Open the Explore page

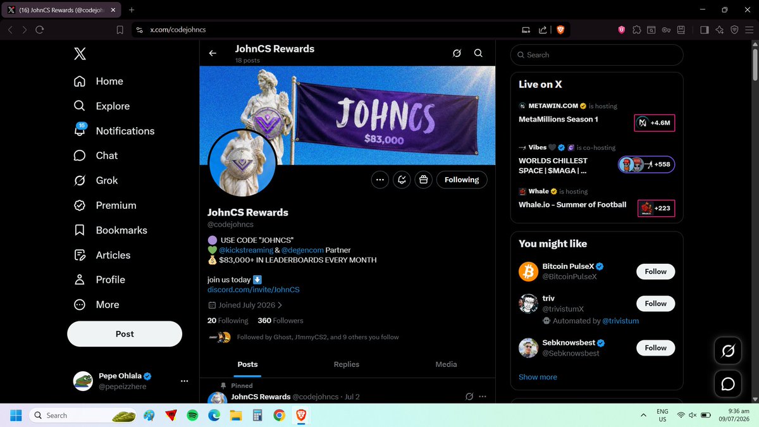(x=102, y=106)
